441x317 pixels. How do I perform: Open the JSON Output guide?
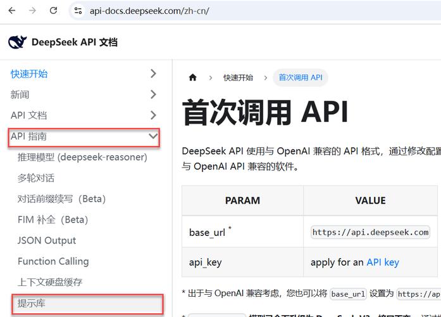(x=47, y=241)
